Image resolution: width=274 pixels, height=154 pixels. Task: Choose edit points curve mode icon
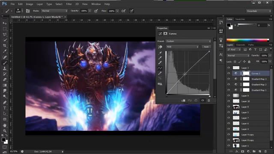160,68
